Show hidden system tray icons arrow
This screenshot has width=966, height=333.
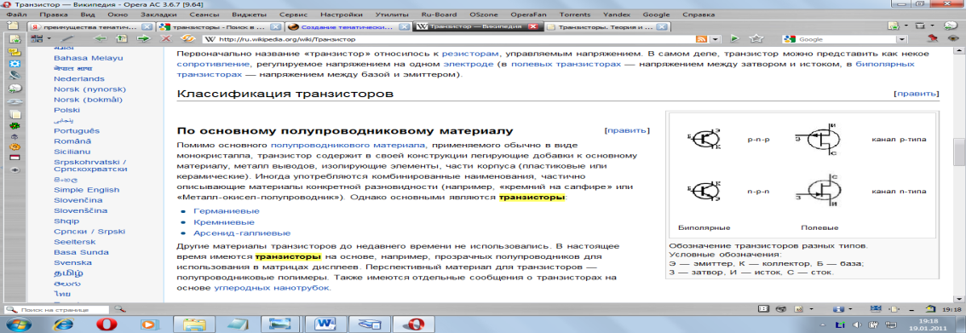(x=822, y=324)
